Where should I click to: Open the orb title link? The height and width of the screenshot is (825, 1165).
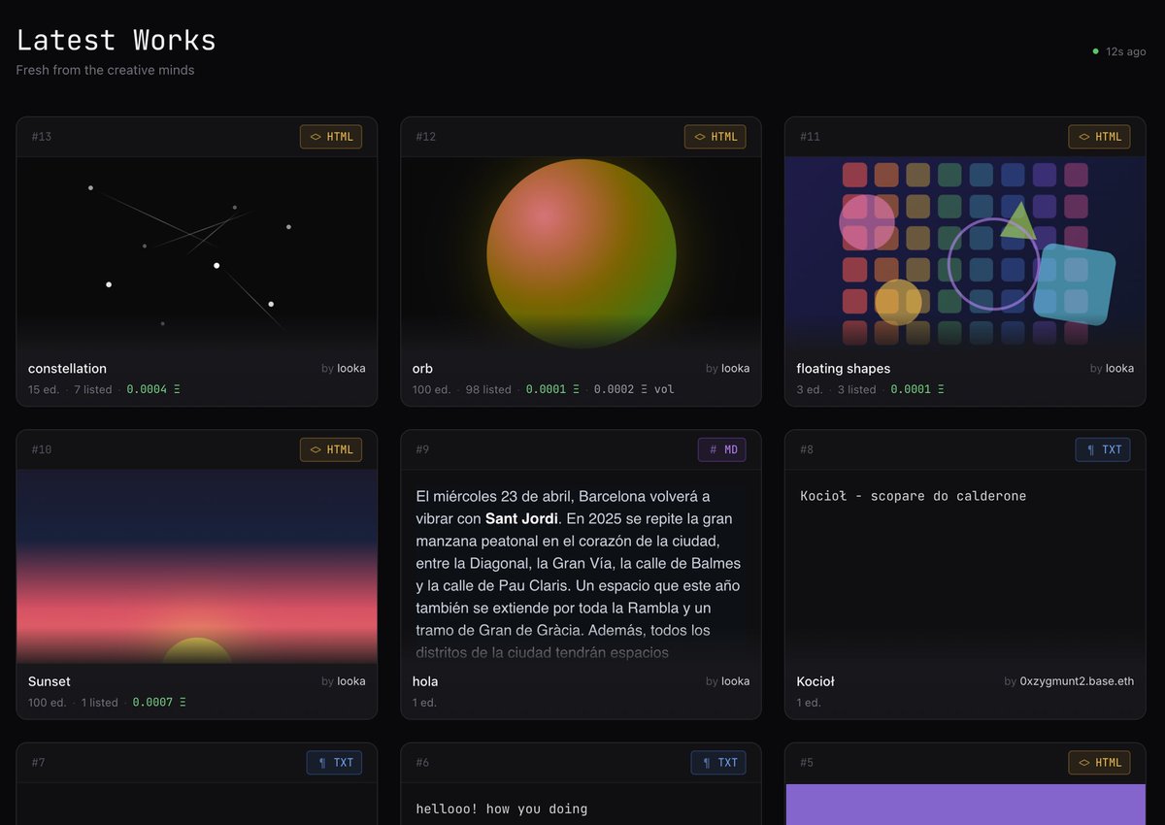pyautogui.click(x=422, y=368)
